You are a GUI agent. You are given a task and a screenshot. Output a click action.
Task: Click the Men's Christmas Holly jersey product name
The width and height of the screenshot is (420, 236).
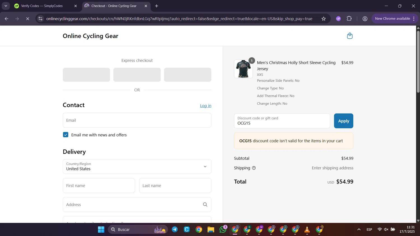[x=296, y=66]
